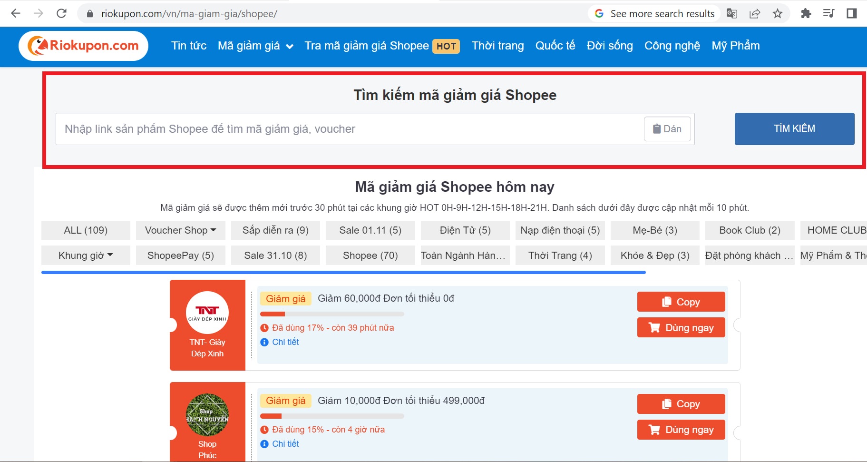Switch to the ShopeePay (5) tab

180,256
